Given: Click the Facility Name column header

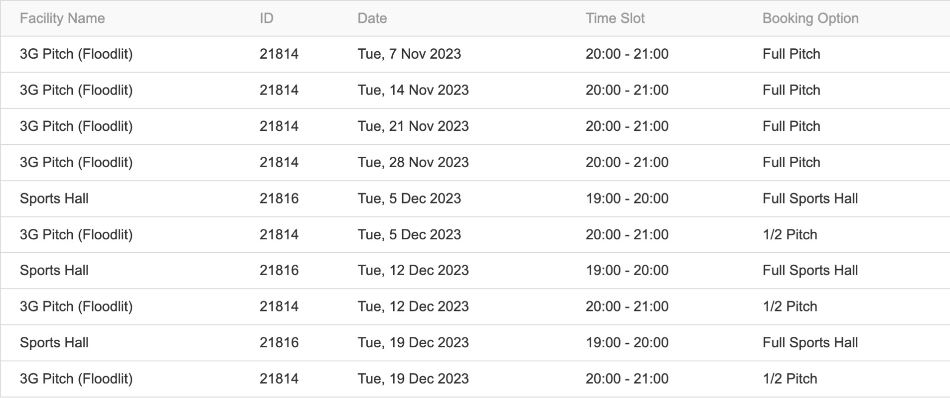Looking at the screenshot, I should point(62,18).
